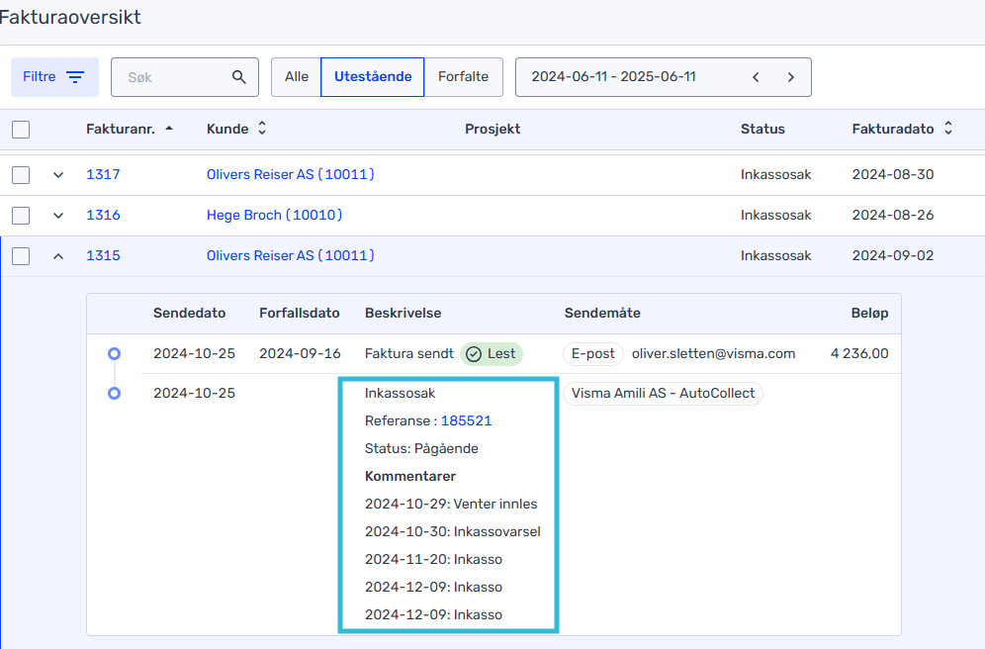
Task: Click the Fakturadato column sort icon
Action: click(x=948, y=129)
